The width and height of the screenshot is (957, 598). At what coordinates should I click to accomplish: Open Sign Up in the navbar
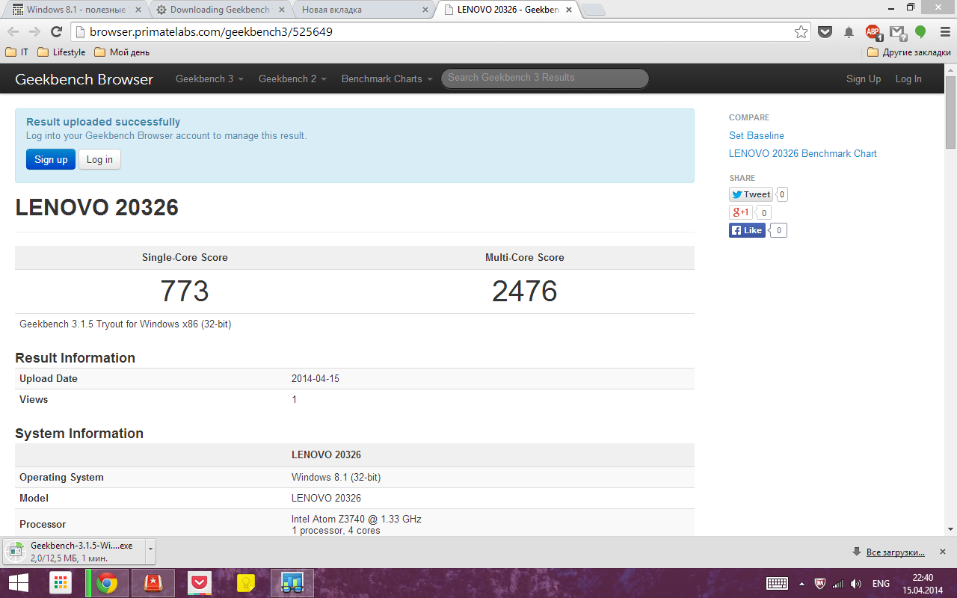click(864, 78)
